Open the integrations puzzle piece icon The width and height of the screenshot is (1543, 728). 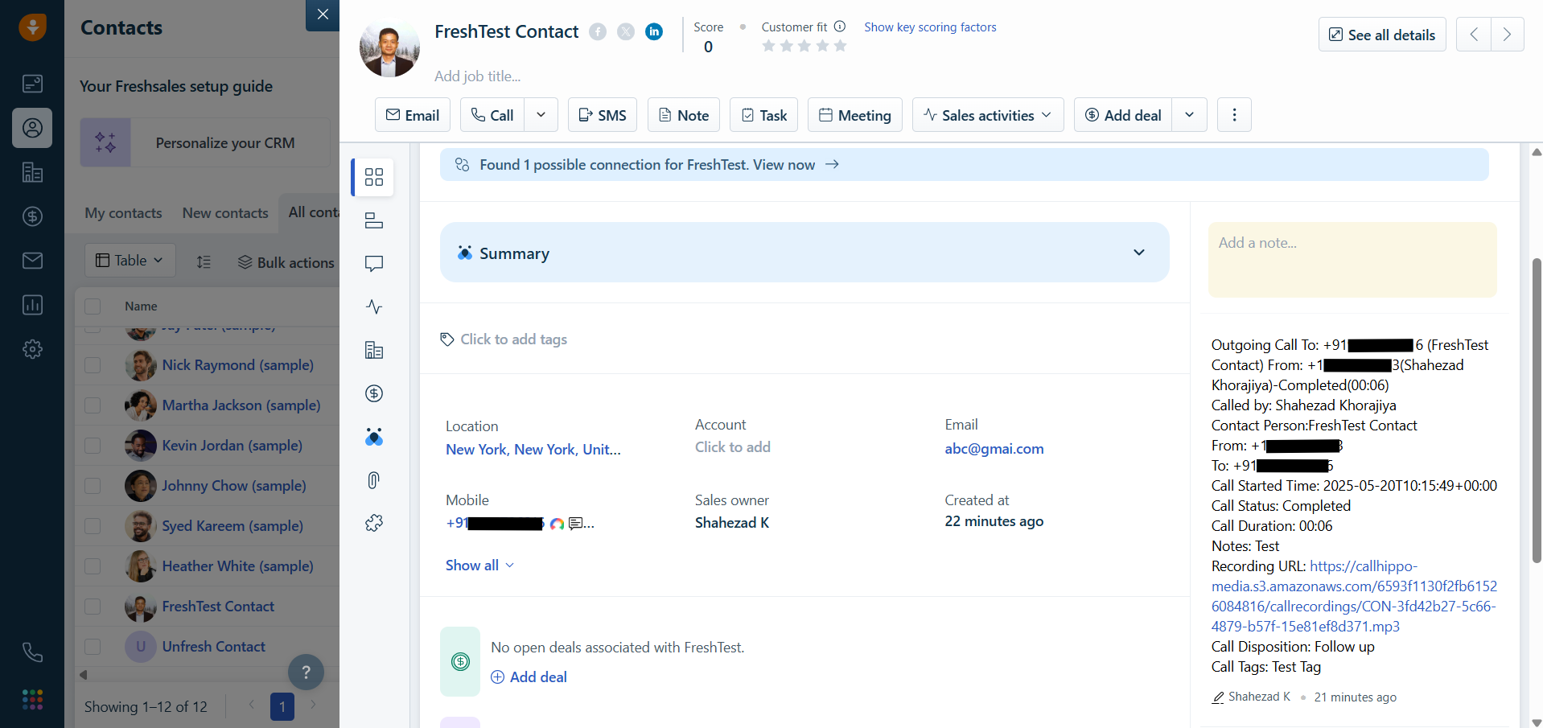(374, 523)
